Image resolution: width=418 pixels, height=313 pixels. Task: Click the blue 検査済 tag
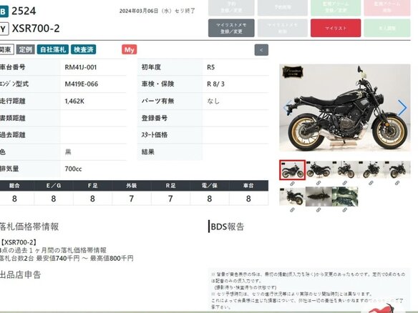coord(84,49)
